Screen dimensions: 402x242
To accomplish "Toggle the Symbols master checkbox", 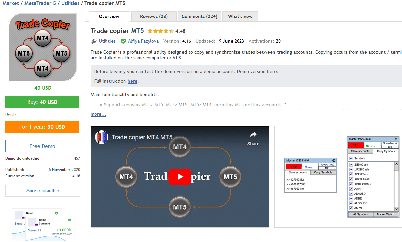I will 351,159.
